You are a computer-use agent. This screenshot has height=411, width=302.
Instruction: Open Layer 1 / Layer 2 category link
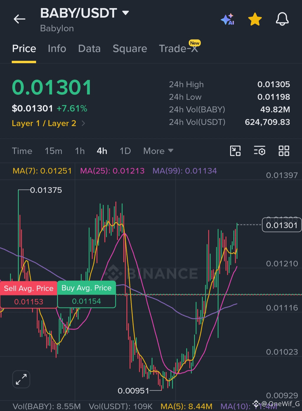tap(48, 123)
